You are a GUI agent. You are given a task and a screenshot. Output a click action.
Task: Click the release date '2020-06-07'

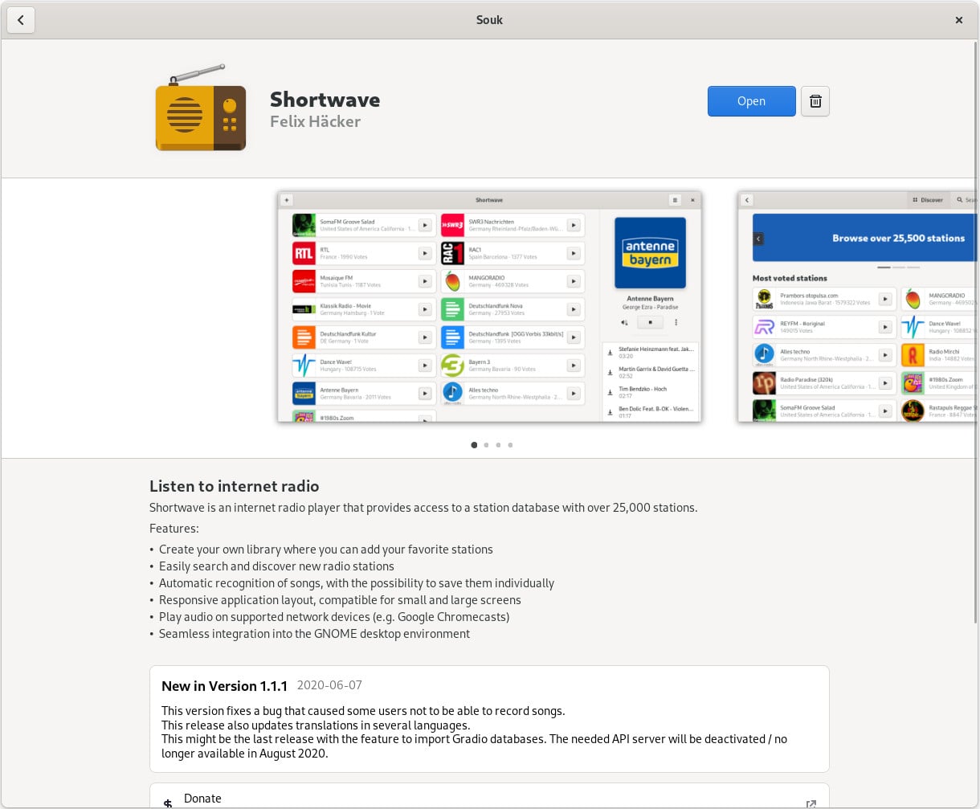[329, 685]
